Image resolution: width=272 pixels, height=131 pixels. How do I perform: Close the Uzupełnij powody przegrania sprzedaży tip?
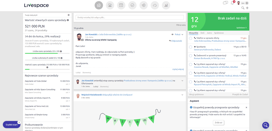(x=246, y=108)
